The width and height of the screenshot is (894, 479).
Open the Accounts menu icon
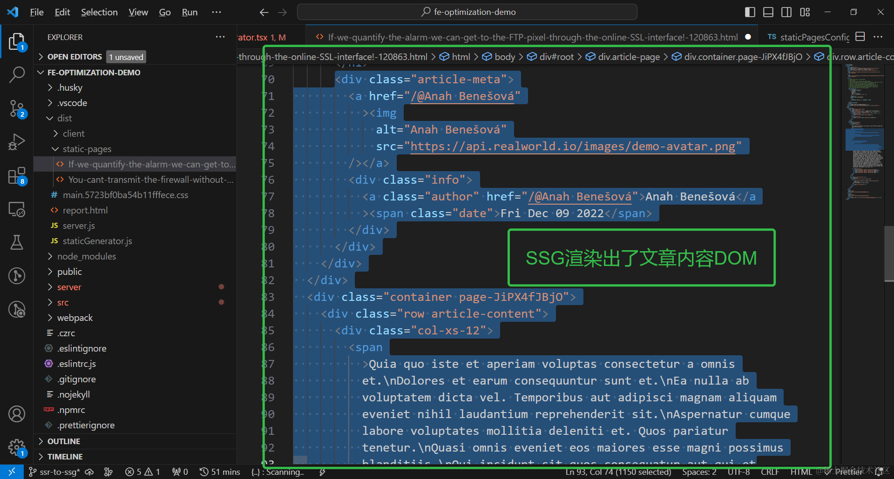pos(17,413)
